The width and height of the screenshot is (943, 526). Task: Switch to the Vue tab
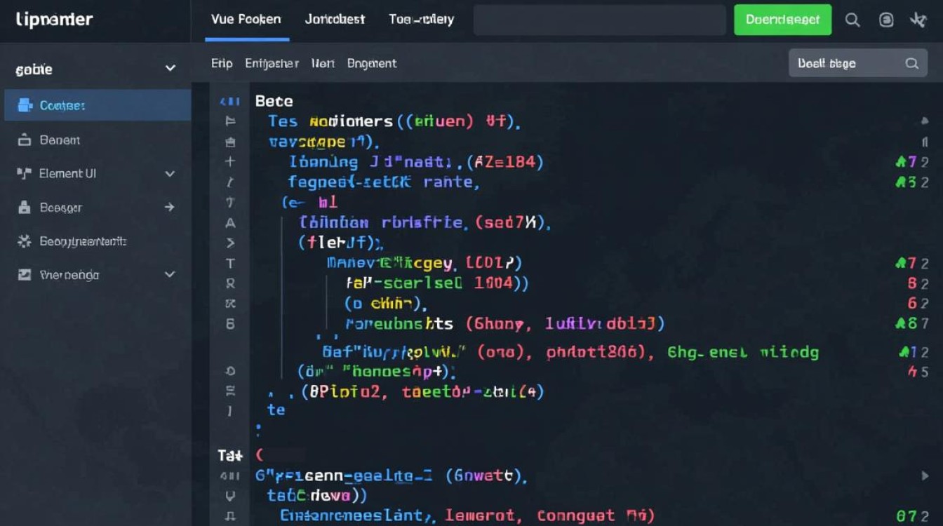pos(246,20)
